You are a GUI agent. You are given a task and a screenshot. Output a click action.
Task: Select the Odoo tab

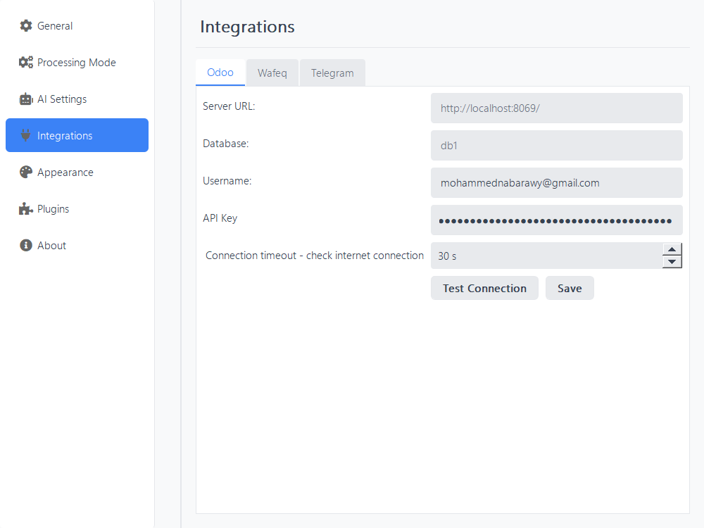220,73
